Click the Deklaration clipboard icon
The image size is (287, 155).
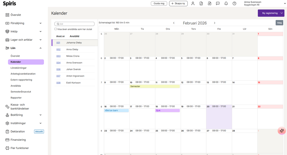click(7, 132)
